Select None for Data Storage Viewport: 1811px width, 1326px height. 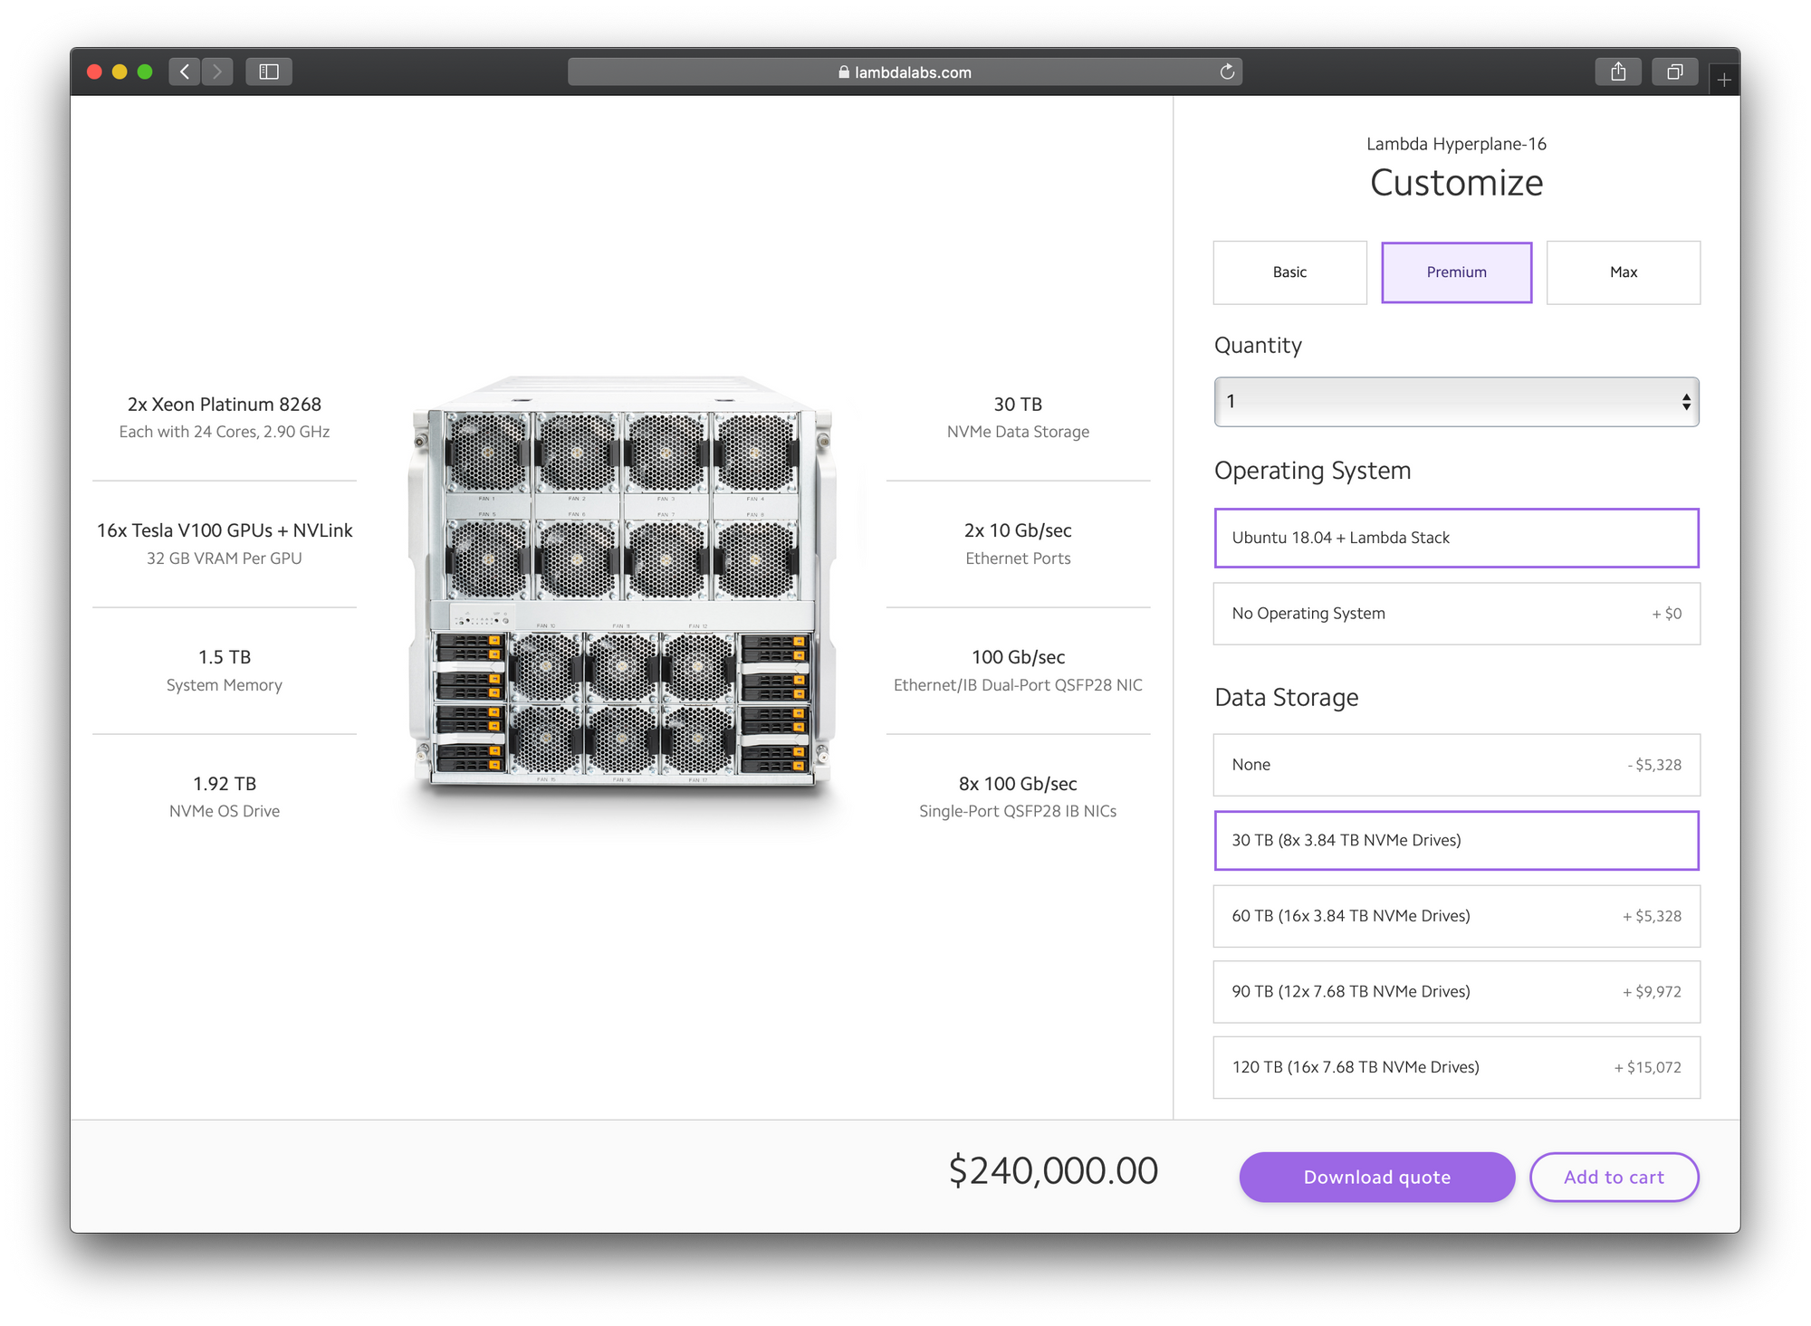[1456, 765]
